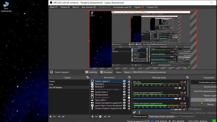217x122 pixels.
Task: Show the Устройство захвата видео 2 source
Action: pyautogui.click(x=124, y=89)
